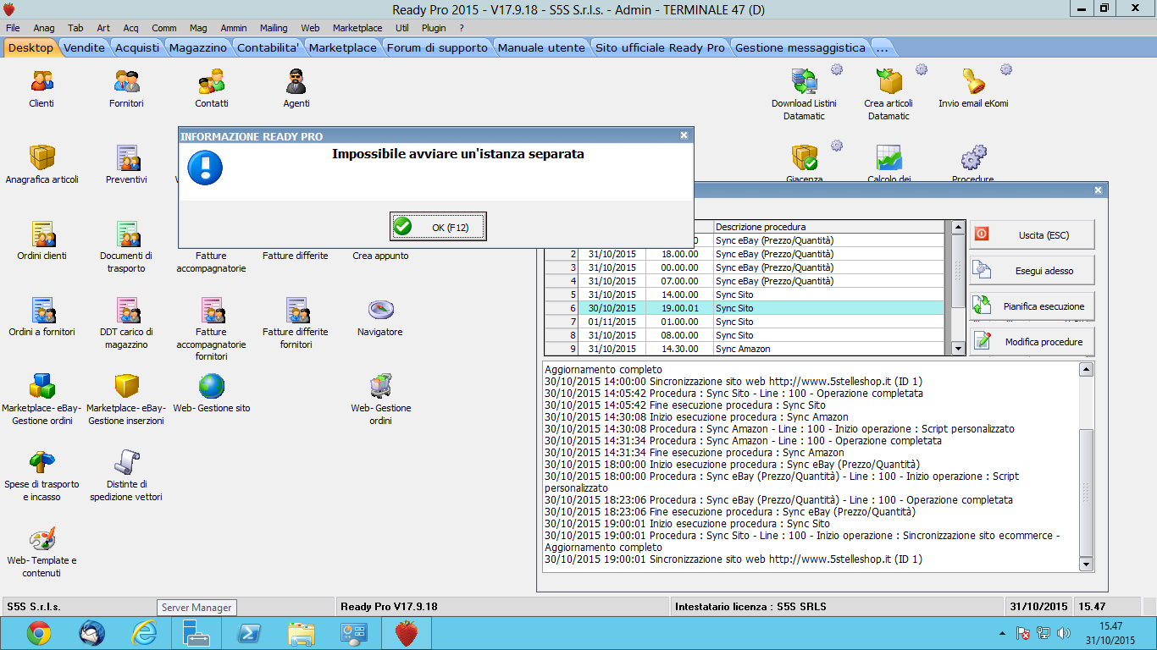
Task: Open the File menu
Action: [x=13, y=28]
